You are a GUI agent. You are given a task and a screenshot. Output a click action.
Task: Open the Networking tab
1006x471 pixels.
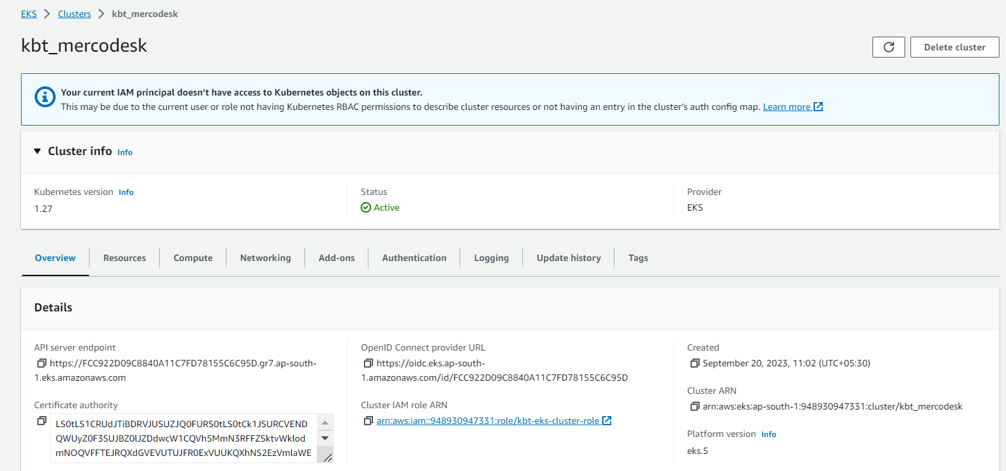[265, 258]
